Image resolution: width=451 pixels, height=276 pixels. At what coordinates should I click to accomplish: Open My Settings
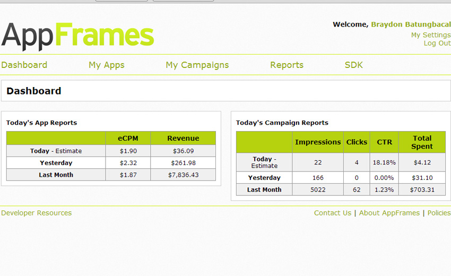click(x=431, y=35)
